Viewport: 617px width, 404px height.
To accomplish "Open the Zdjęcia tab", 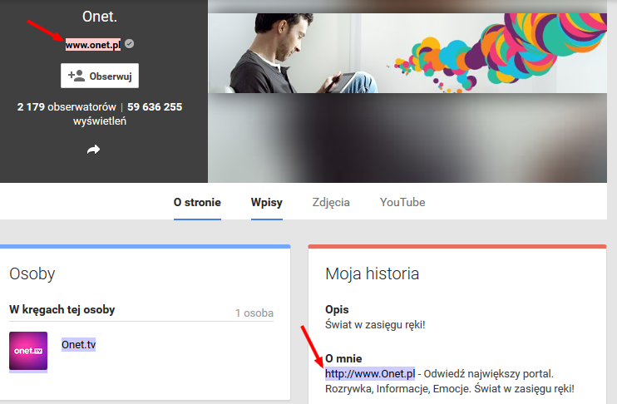I will point(331,202).
